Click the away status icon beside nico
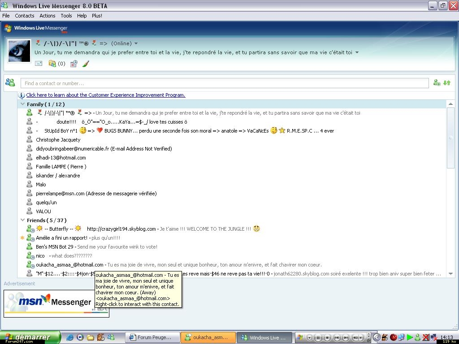 click(30, 256)
